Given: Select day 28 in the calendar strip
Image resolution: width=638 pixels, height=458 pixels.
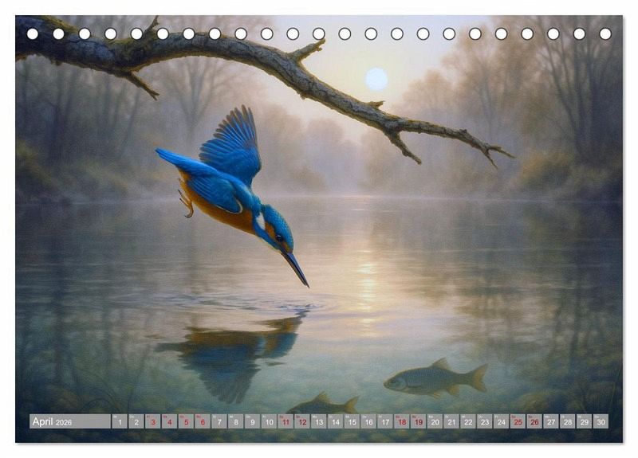Looking at the screenshot, I should tap(568, 421).
